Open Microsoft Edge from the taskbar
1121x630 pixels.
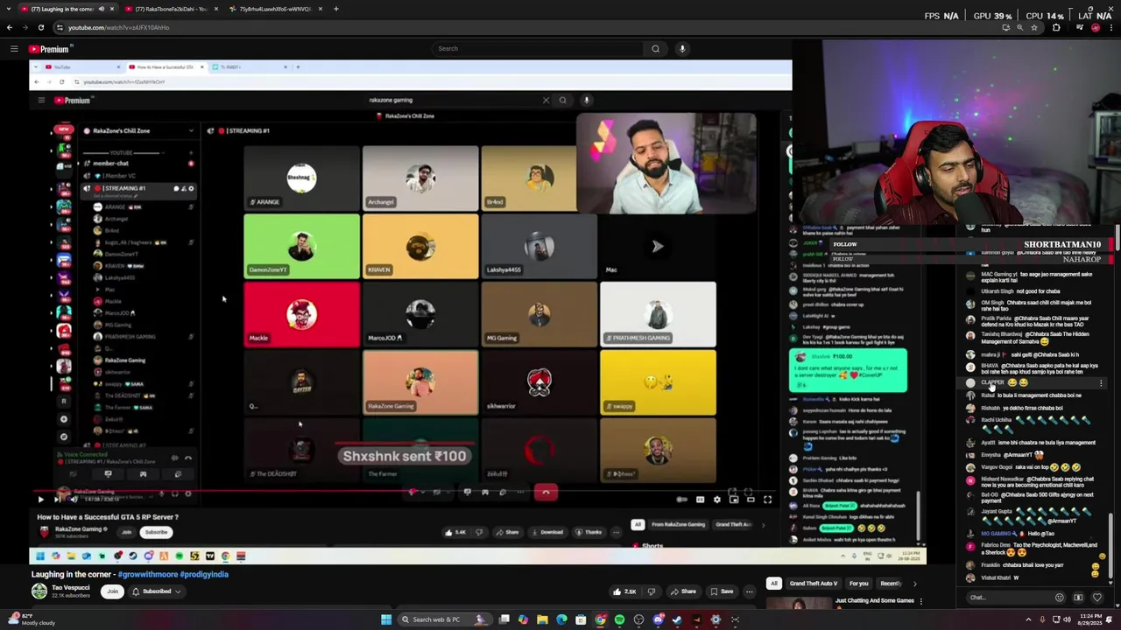tap(561, 619)
